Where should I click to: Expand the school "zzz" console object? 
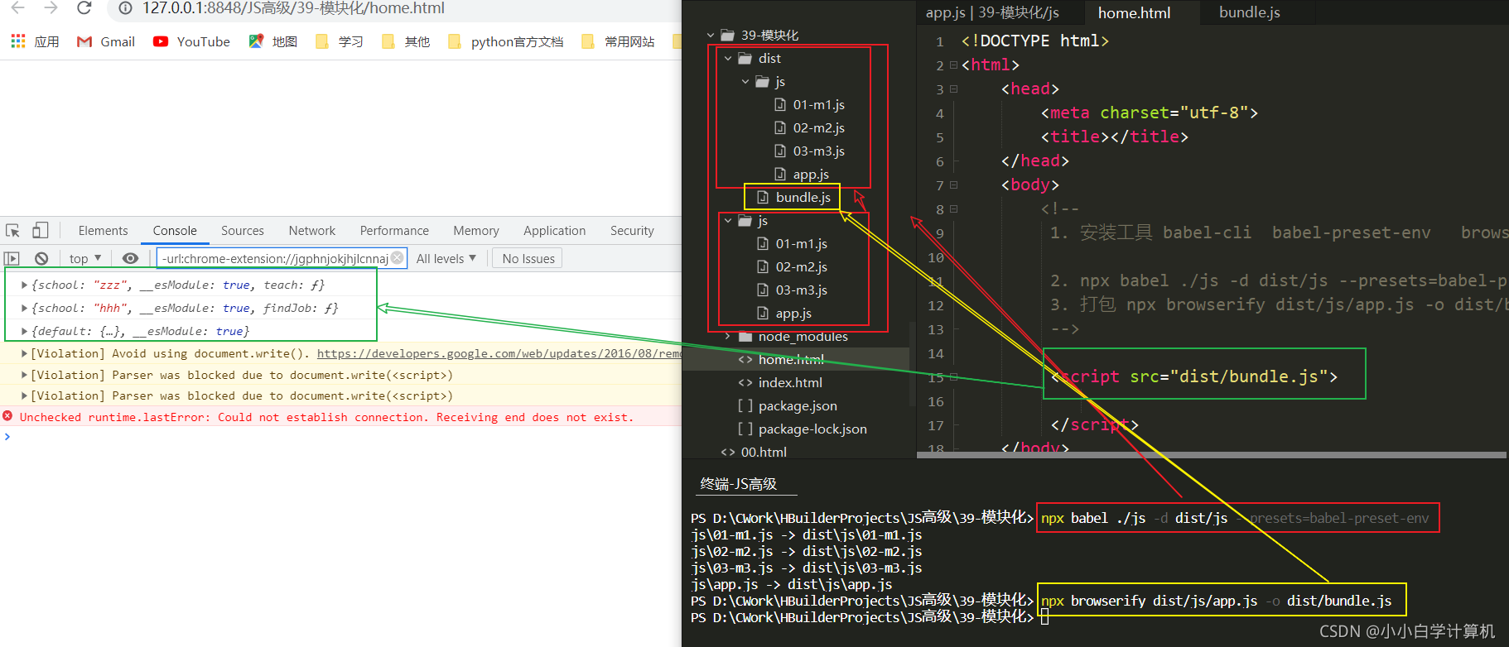click(x=24, y=285)
